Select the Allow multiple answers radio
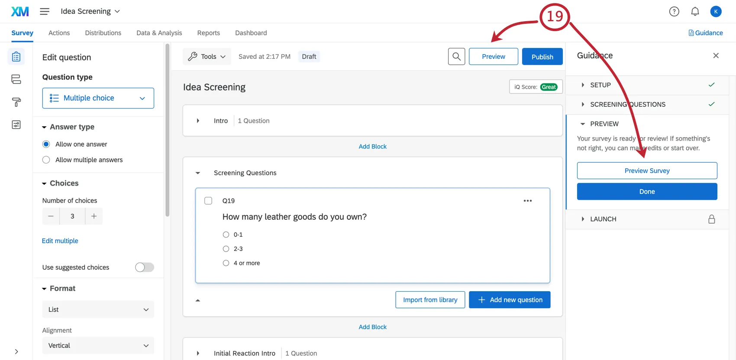The height and width of the screenshot is (360, 736). coord(46,160)
